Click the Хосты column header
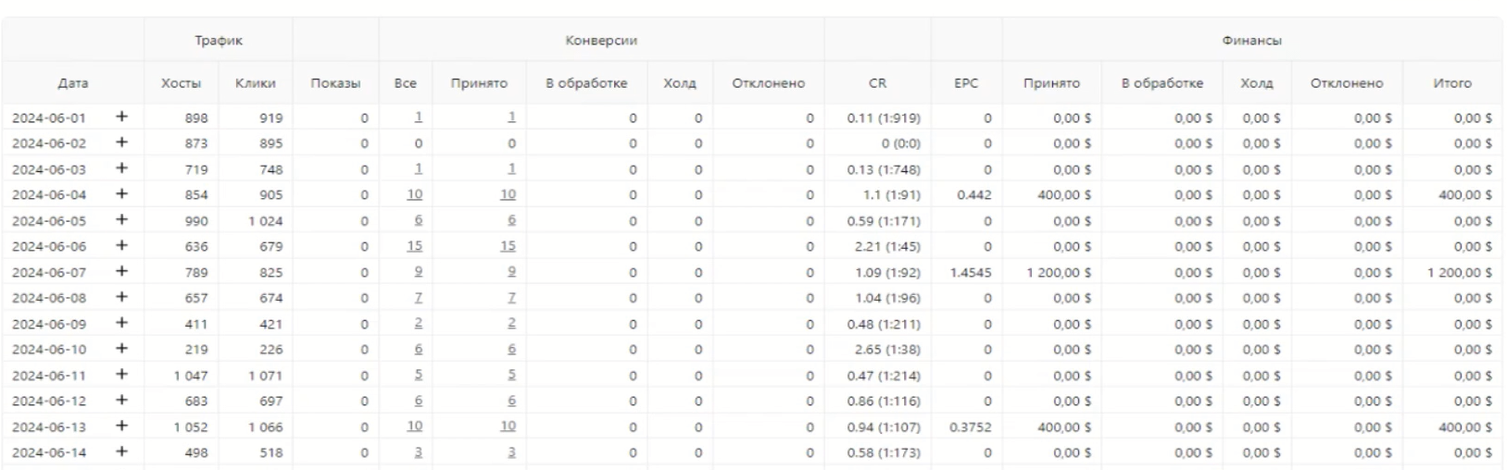 click(181, 83)
